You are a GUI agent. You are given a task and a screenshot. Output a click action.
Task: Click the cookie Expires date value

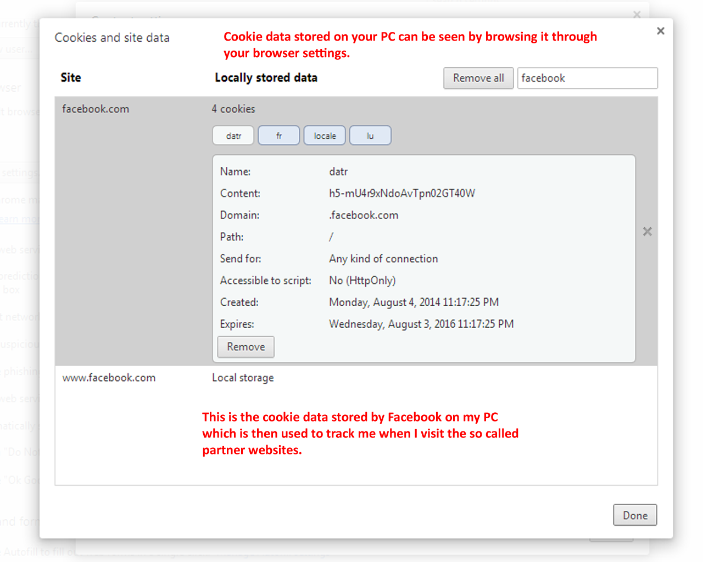(421, 324)
